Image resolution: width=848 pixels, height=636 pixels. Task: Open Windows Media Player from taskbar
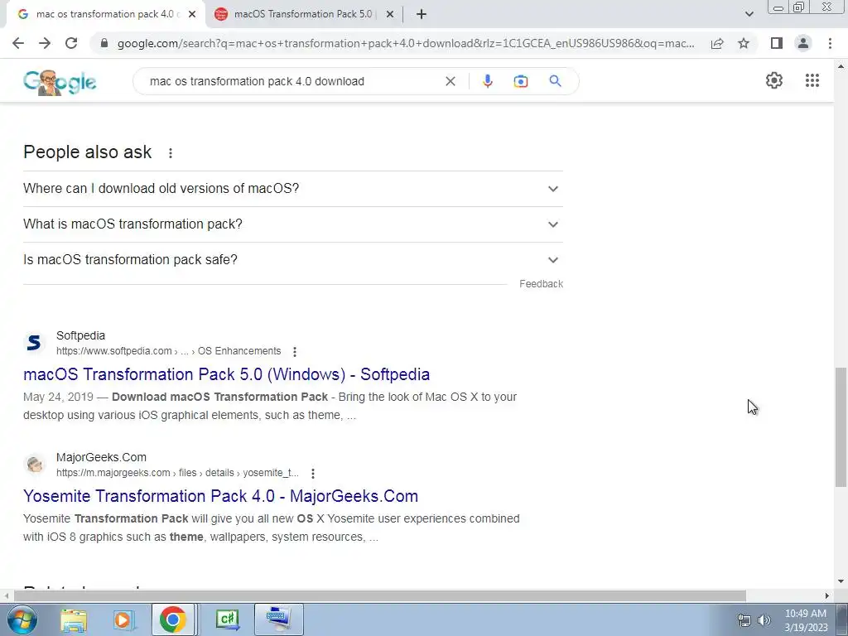pos(123,619)
